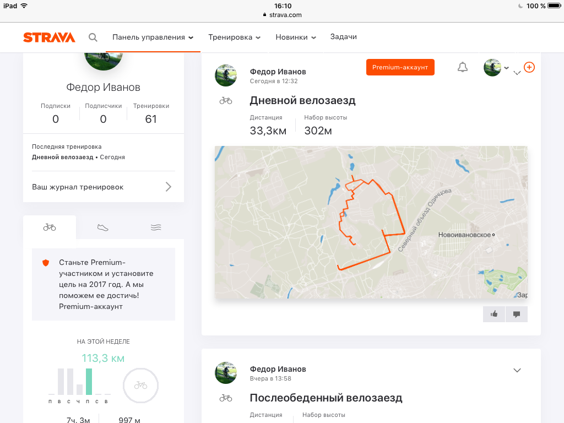Select the running shoe tab
564x423 pixels.
[102, 227]
